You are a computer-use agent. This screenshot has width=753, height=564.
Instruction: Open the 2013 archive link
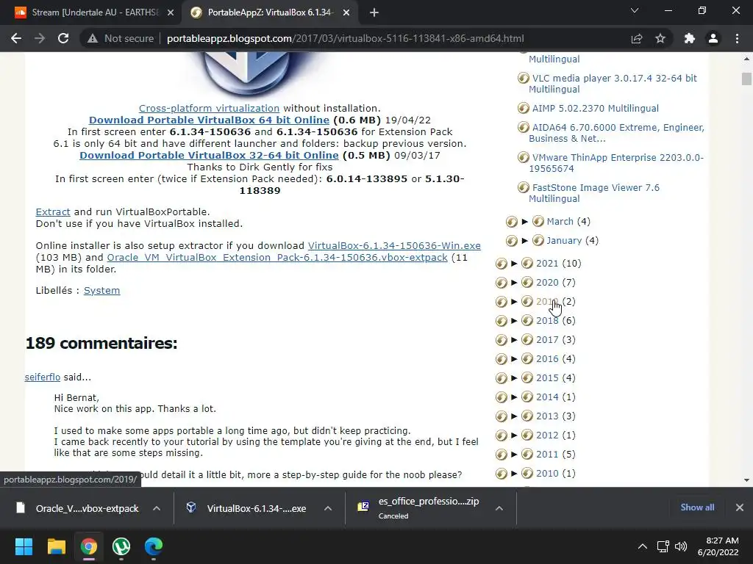pyautogui.click(x=547, y=416)
